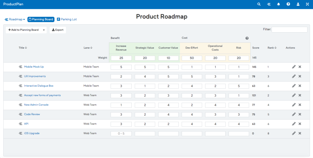Click Operational Costs weight field
Viewport: 313px width, 158px height.
[x=215, y=58]
